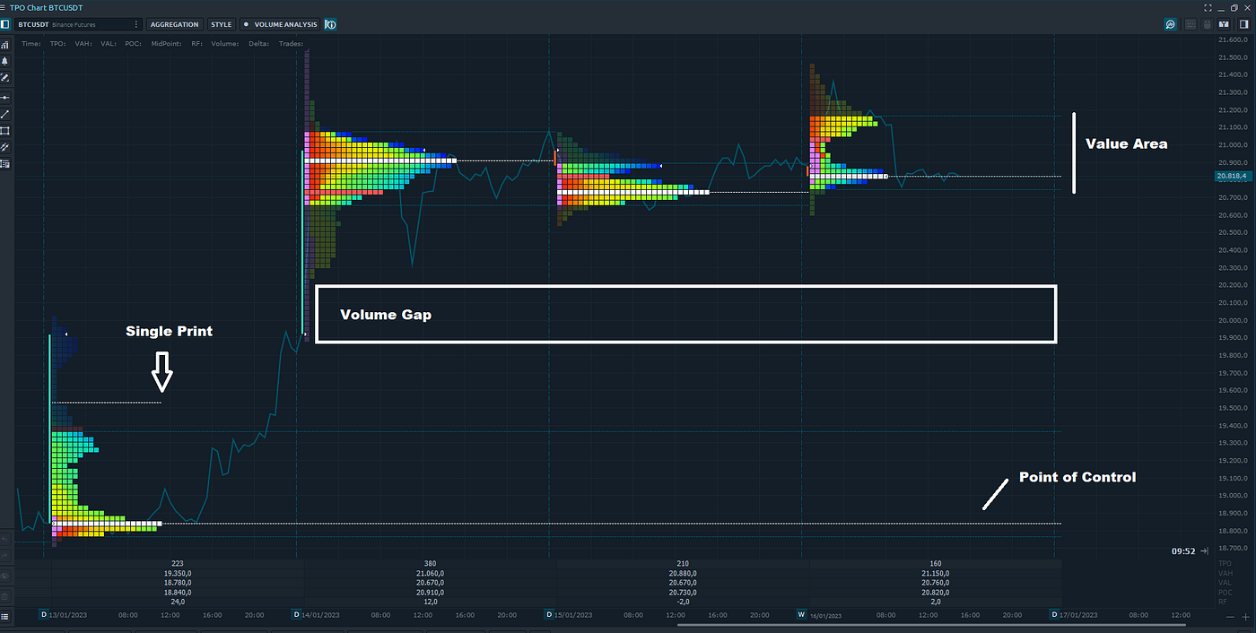Select the pencil drawing tool icon

pos(5,78)
